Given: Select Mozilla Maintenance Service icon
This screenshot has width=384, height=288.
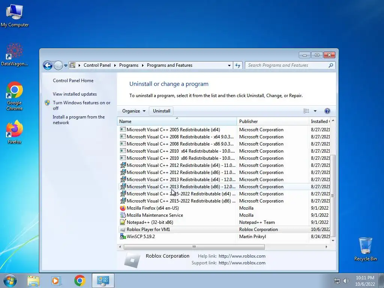Looking at the screenshot, I should (x=123, y=215).
